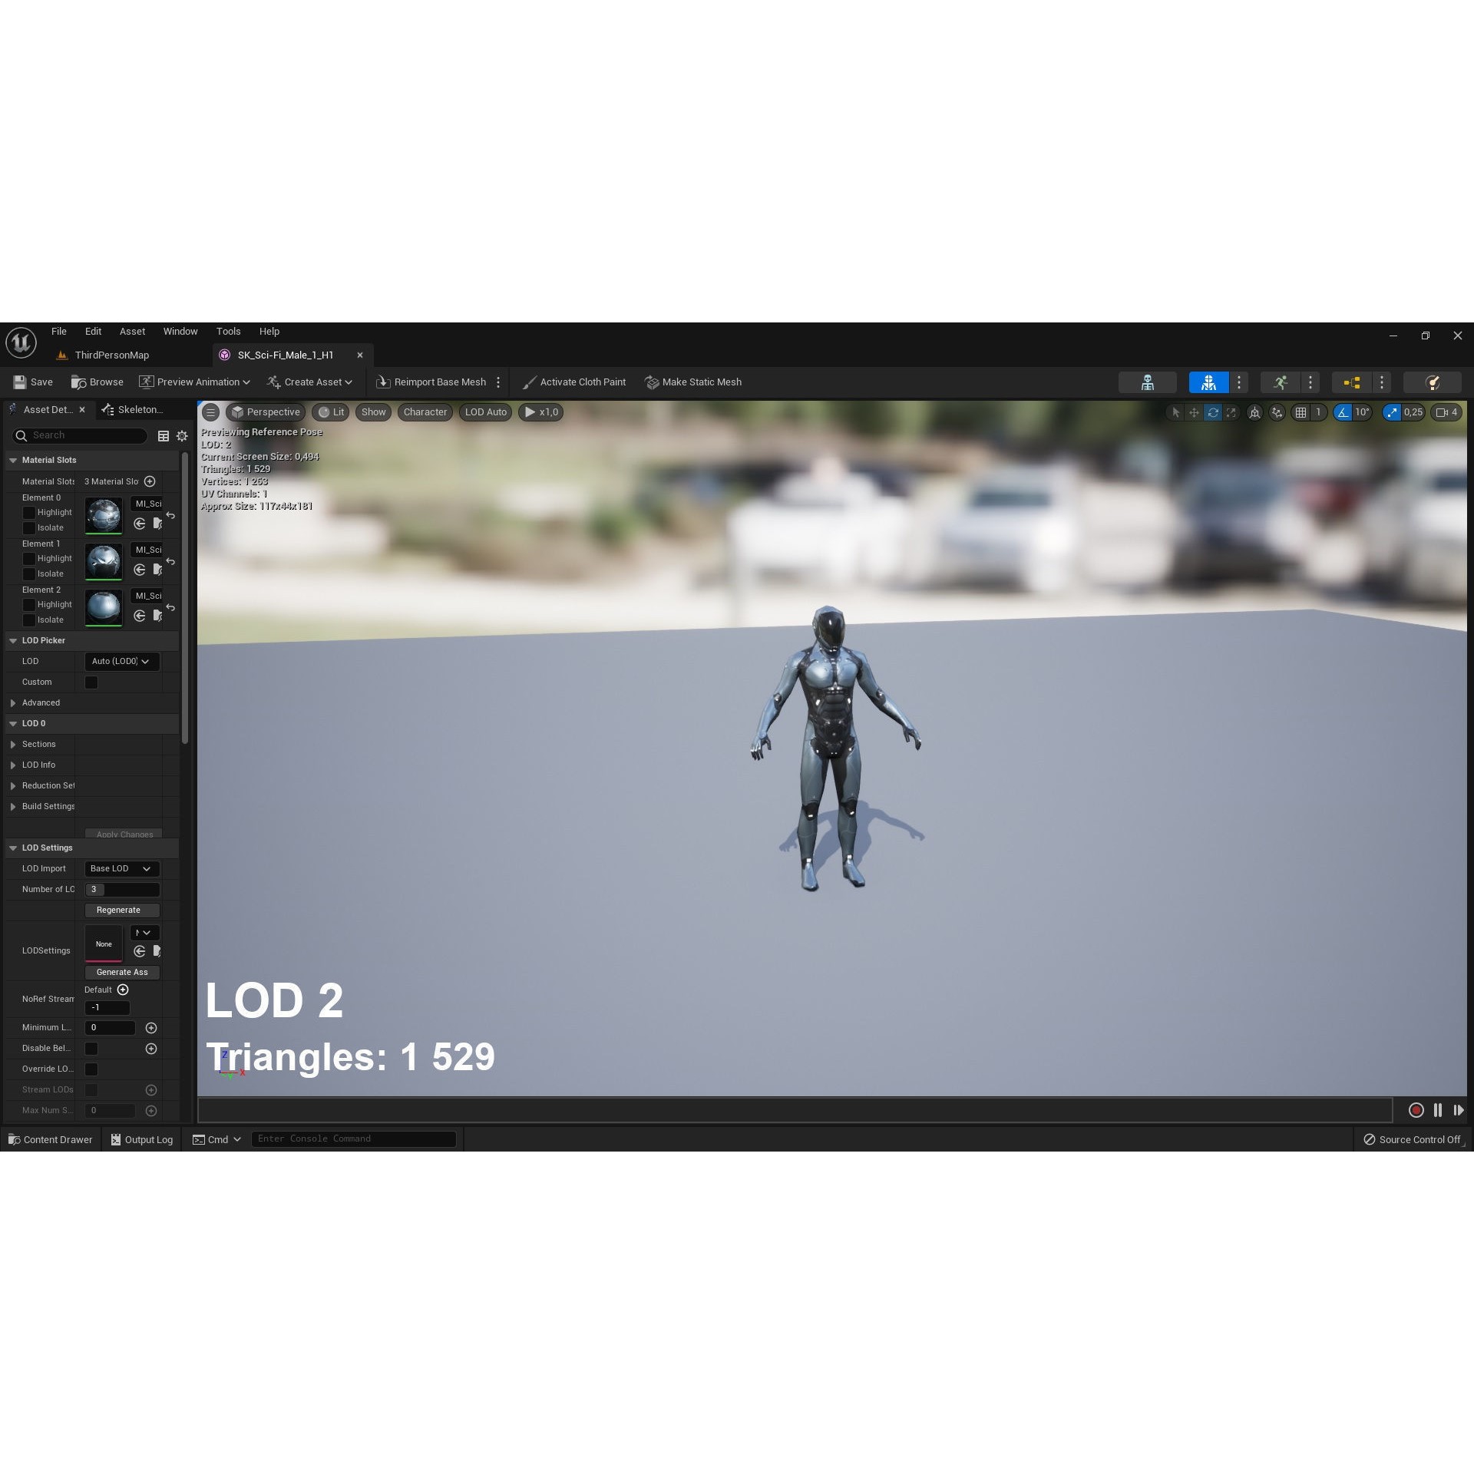
Task: Click Make Static Mesh
Action: (x=693, y=382)
